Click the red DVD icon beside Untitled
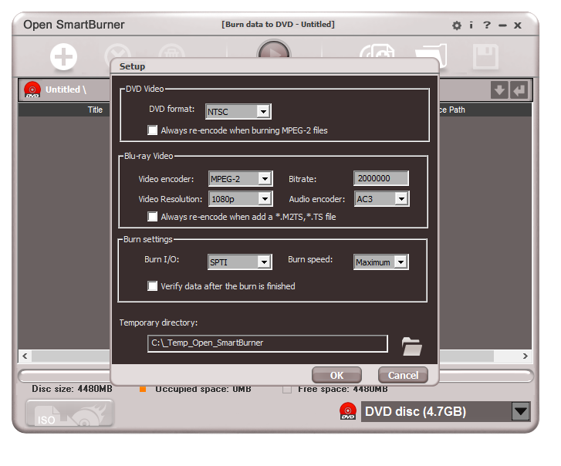The height and width of the screenshot is (466, 561). (32, 89)
